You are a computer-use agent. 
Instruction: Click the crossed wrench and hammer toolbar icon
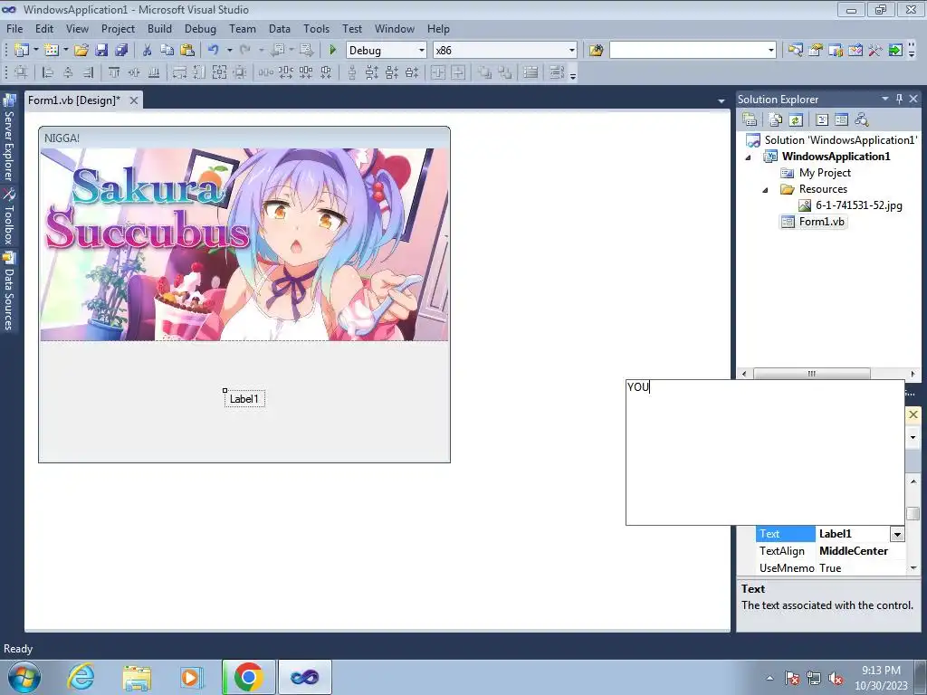click(875, 51)
